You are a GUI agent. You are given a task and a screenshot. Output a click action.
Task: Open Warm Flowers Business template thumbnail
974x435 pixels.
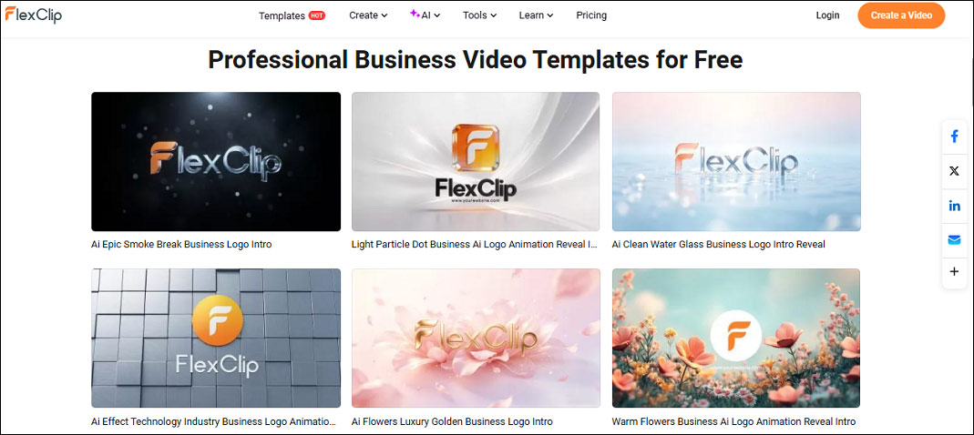point(736,338)
